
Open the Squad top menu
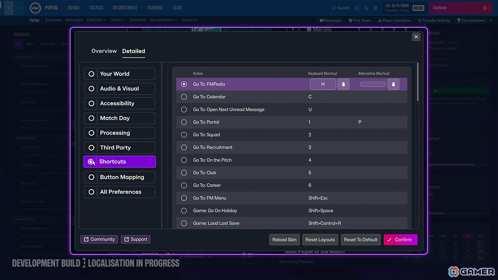(x=76, y=7)
